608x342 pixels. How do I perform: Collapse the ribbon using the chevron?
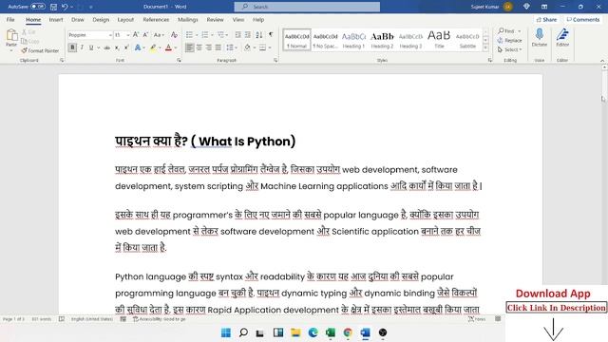tap(602, 61)
